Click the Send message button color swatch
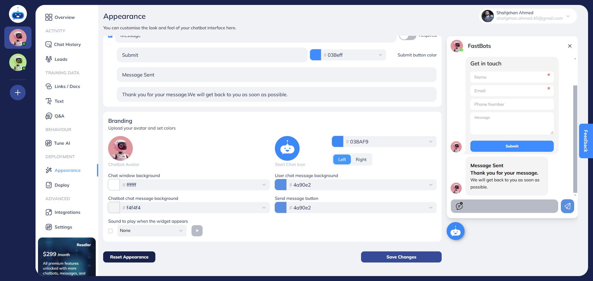This screenshot has height=281, width=593. [280, 208]
